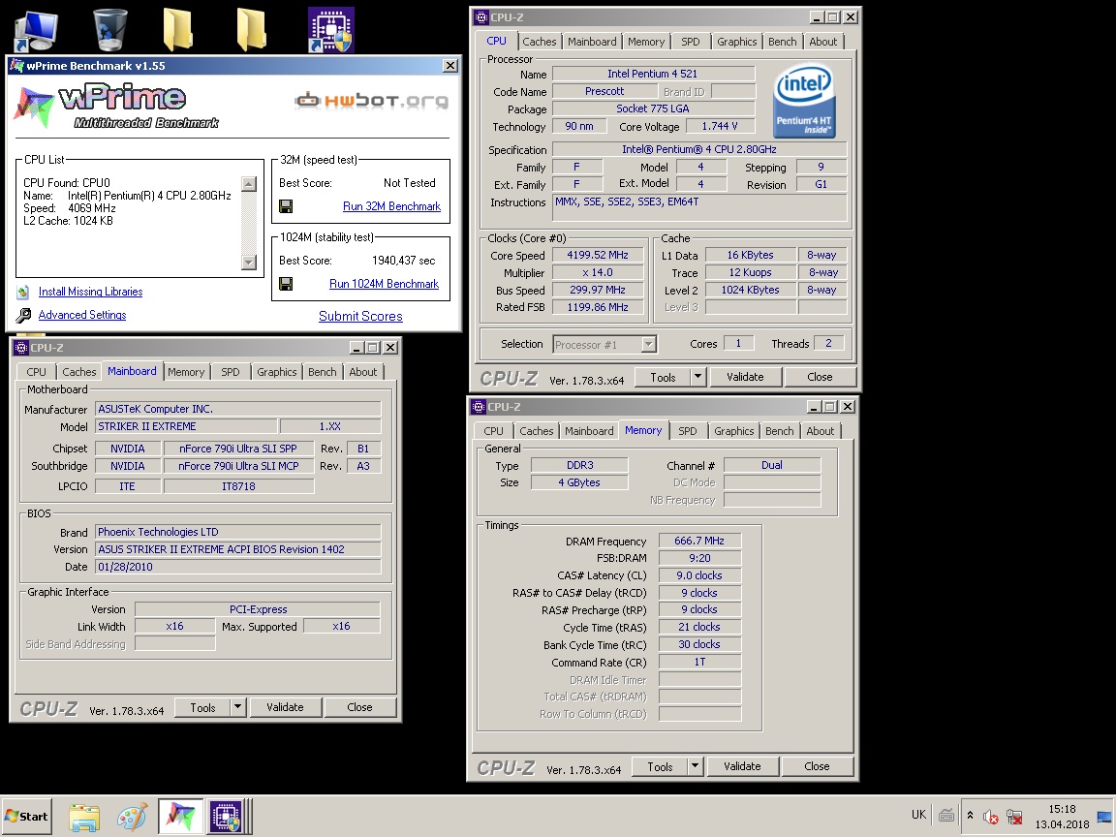Click the save icon under 1024M stability test
1116x837 pixels.
point(286,284)
